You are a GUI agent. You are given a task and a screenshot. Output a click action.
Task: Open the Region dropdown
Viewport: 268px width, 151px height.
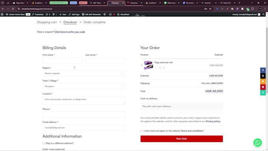pyautogui.click(x=84, y=73)
